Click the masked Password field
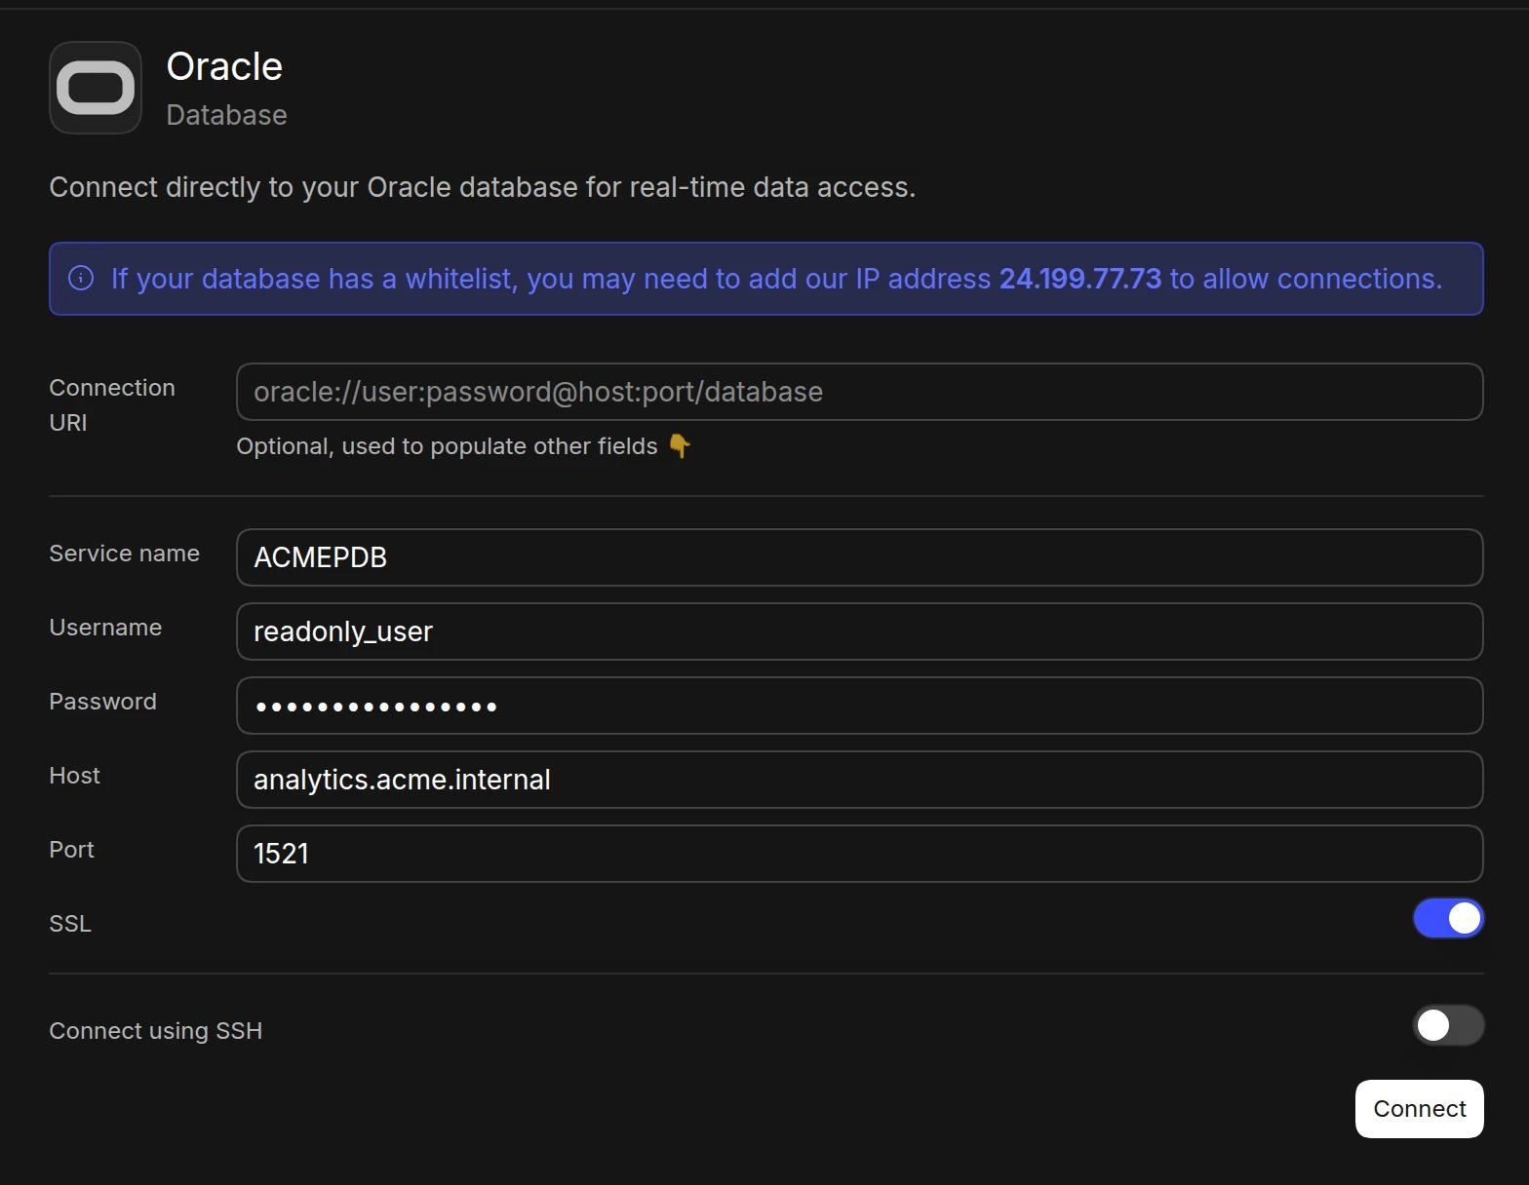1529x1185 pixels. [x=859, y=706]
